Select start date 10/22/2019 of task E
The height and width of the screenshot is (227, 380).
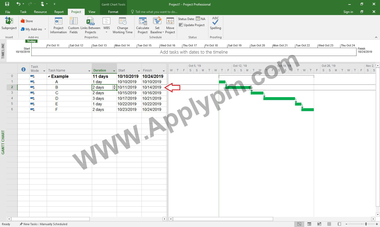(129, 104)
